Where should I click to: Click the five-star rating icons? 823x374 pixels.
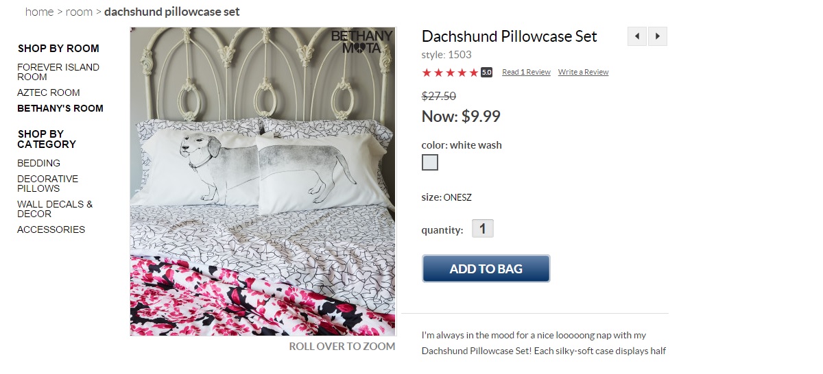(450, 73)
